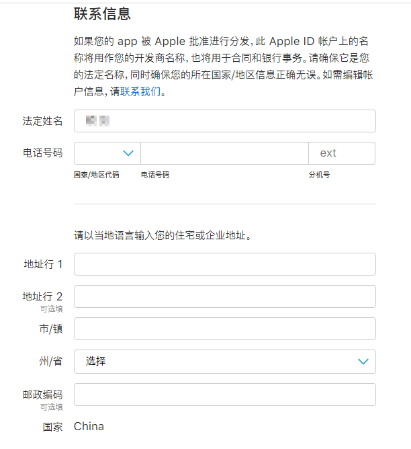Viewport: 411px width, 449px height.
Task: Click the China country value text
Action: (89, 426)
